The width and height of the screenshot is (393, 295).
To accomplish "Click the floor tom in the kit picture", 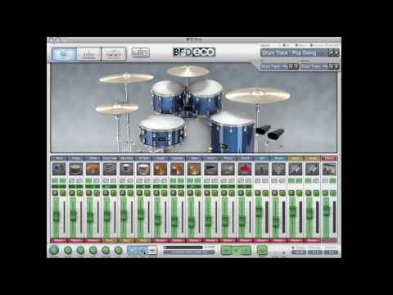I will tap(233, 132).
